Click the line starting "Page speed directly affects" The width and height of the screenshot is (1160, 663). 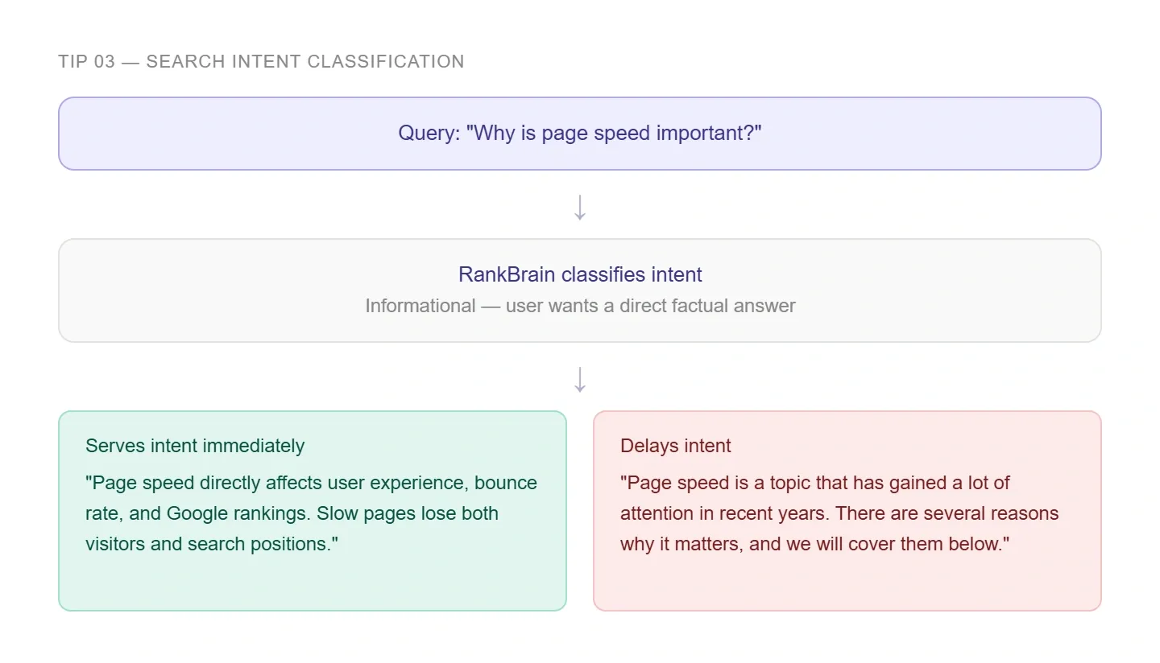[311, 483]
